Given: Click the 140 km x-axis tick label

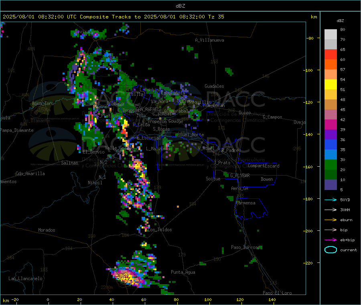Looking at the screenshot, I should tap(272, 299).
